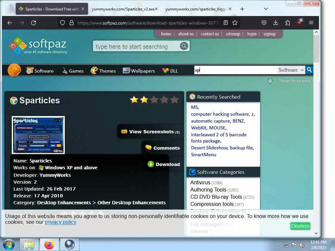This screenshot has width=335, height=251.
Task: Open the sitemap link
Action: click(233, 34)
